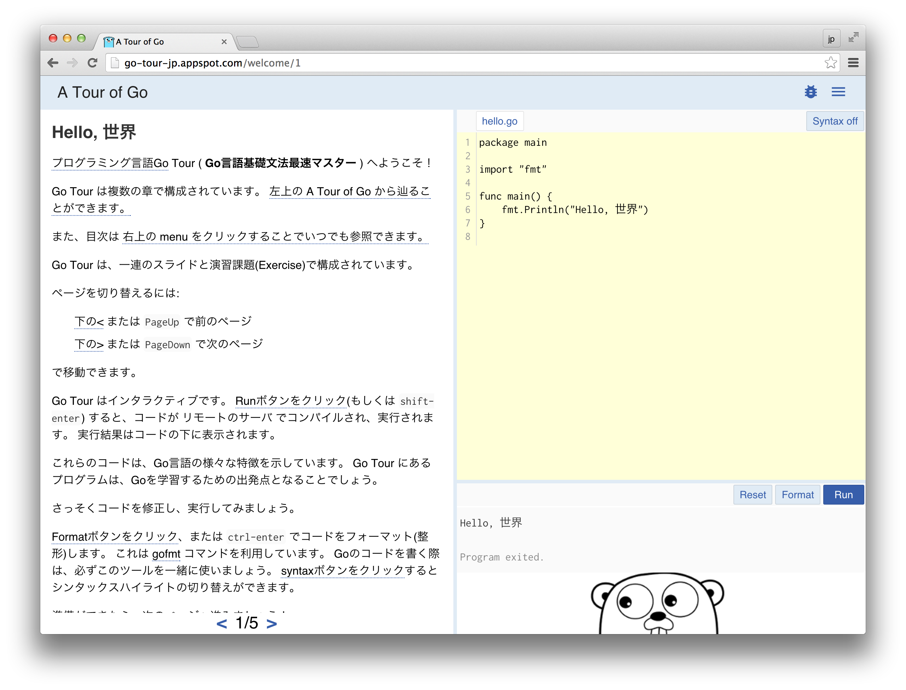Open the table of contents menu icon
Screen dimensions: 906x690
tap(838, 92)
